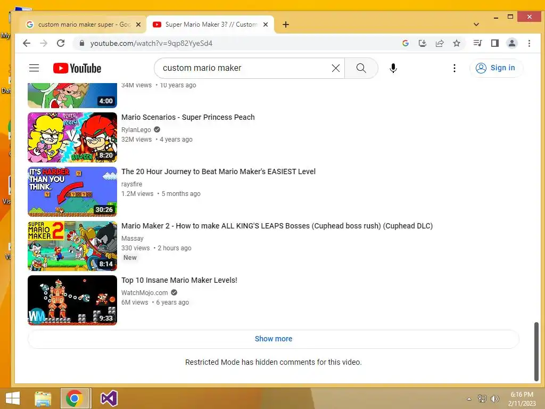Open File Explorer from the taskbar
This screenshot has width=545, height=409.
pyautogui.click(x=43, y=398)
